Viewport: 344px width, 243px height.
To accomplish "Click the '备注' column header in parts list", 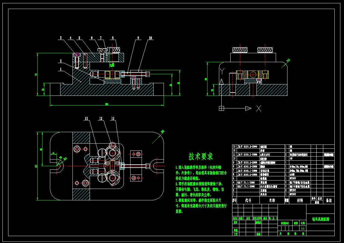I will tap(329, 200).
